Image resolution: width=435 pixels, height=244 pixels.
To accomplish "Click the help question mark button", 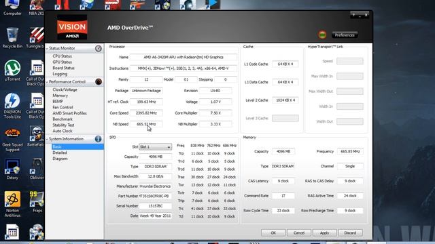I will [353, 15].
